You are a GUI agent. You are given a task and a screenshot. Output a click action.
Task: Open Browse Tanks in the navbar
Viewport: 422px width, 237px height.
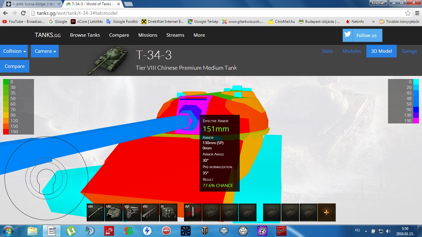(x=85, y=35)
